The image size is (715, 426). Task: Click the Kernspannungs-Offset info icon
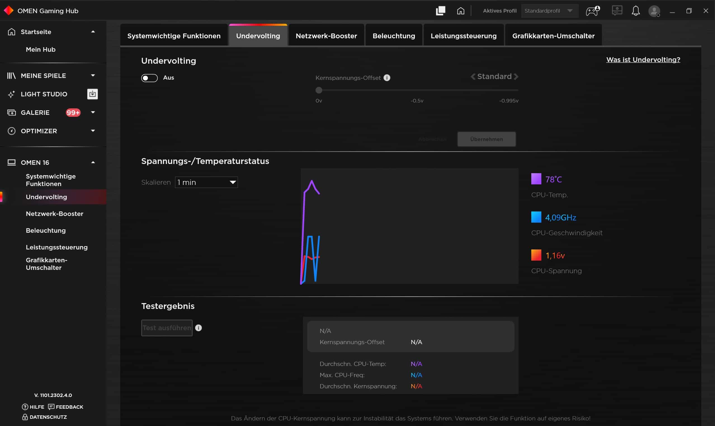coord(387,78)
